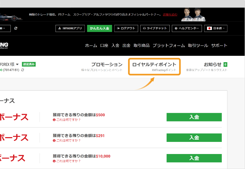Expand the account selector dropdown in top bar
The image size is (245, 169).
point(5,28)
